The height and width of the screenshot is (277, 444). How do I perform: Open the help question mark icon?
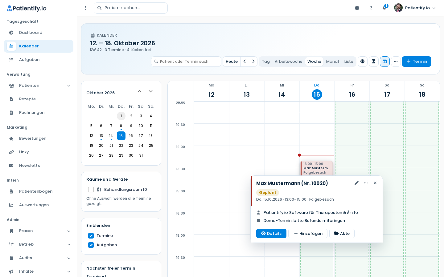coord(371,8)
